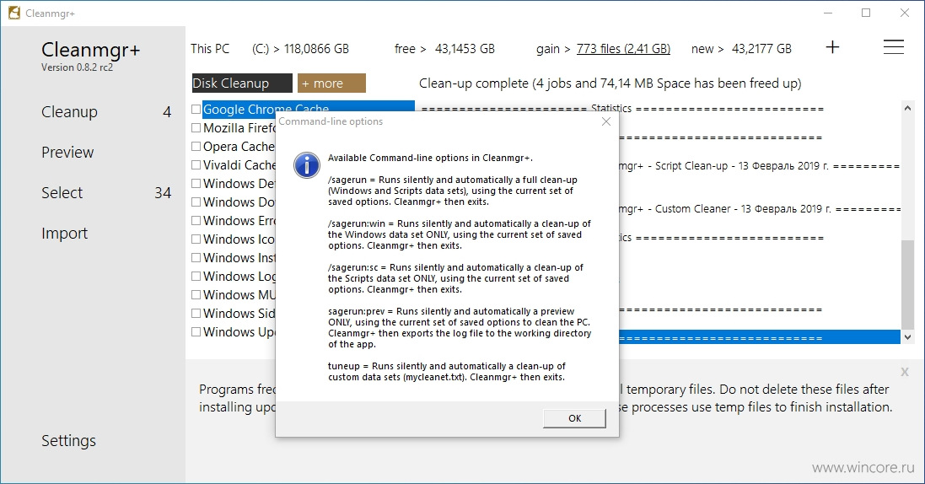Minimize the Cleanmgr+ window

pos(828,13)
